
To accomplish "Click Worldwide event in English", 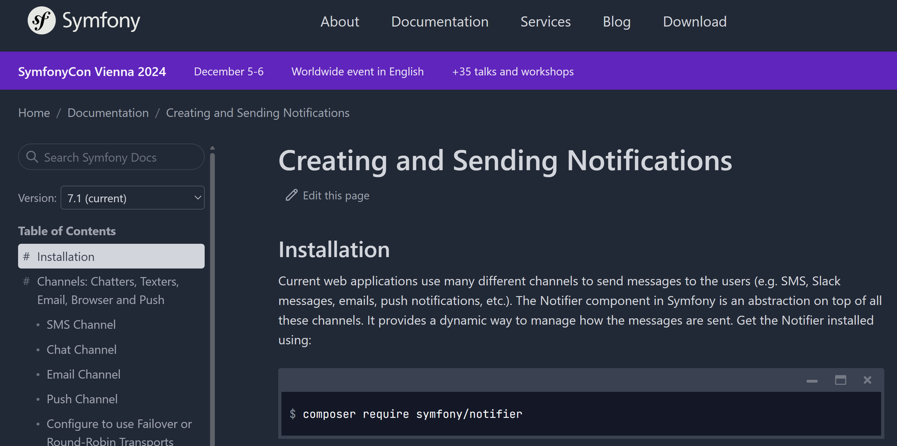I will pos(358,72).
